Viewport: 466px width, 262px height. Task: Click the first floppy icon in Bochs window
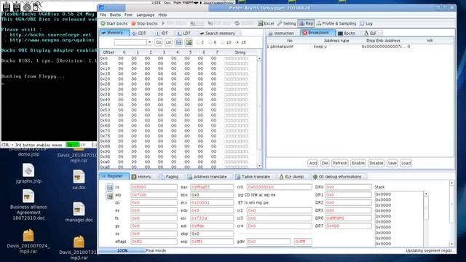(x=7, y=7)
